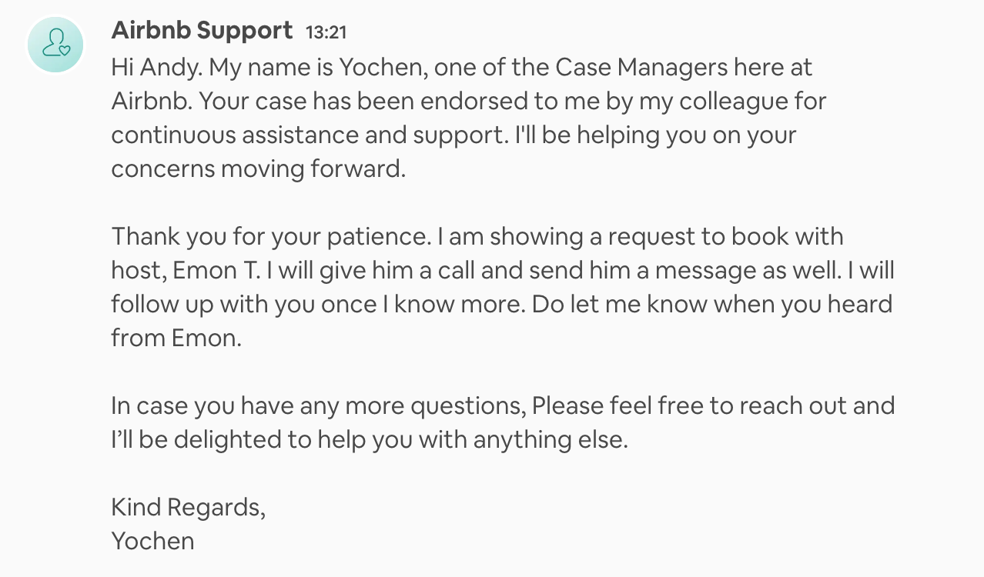Screen dimensions: 984x577
Task: Click the line starting 'In case you have'
Action: [503, 405]
